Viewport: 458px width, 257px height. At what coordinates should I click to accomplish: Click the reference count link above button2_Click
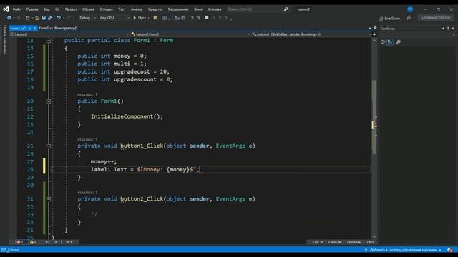pyautogui.click(x=87, y=192)
